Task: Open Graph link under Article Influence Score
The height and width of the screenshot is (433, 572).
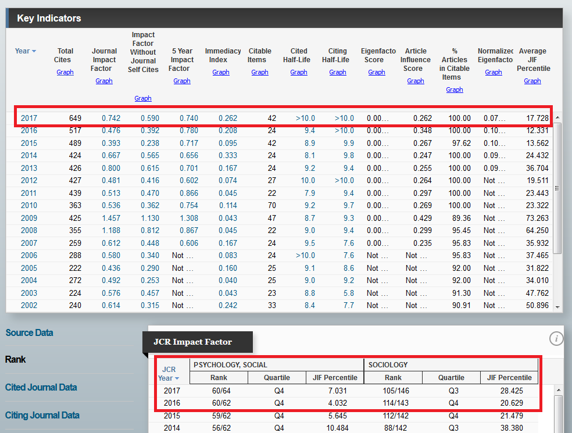Action: (x=416, y=81)
